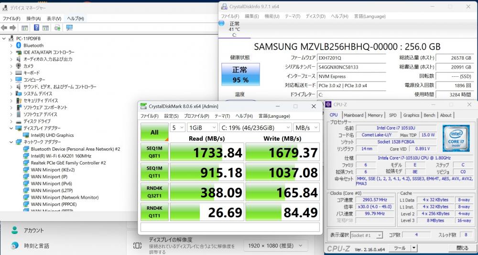
Task: Click the CrystalDiskInfo title bar app icon
Action: tap(224, 6)
